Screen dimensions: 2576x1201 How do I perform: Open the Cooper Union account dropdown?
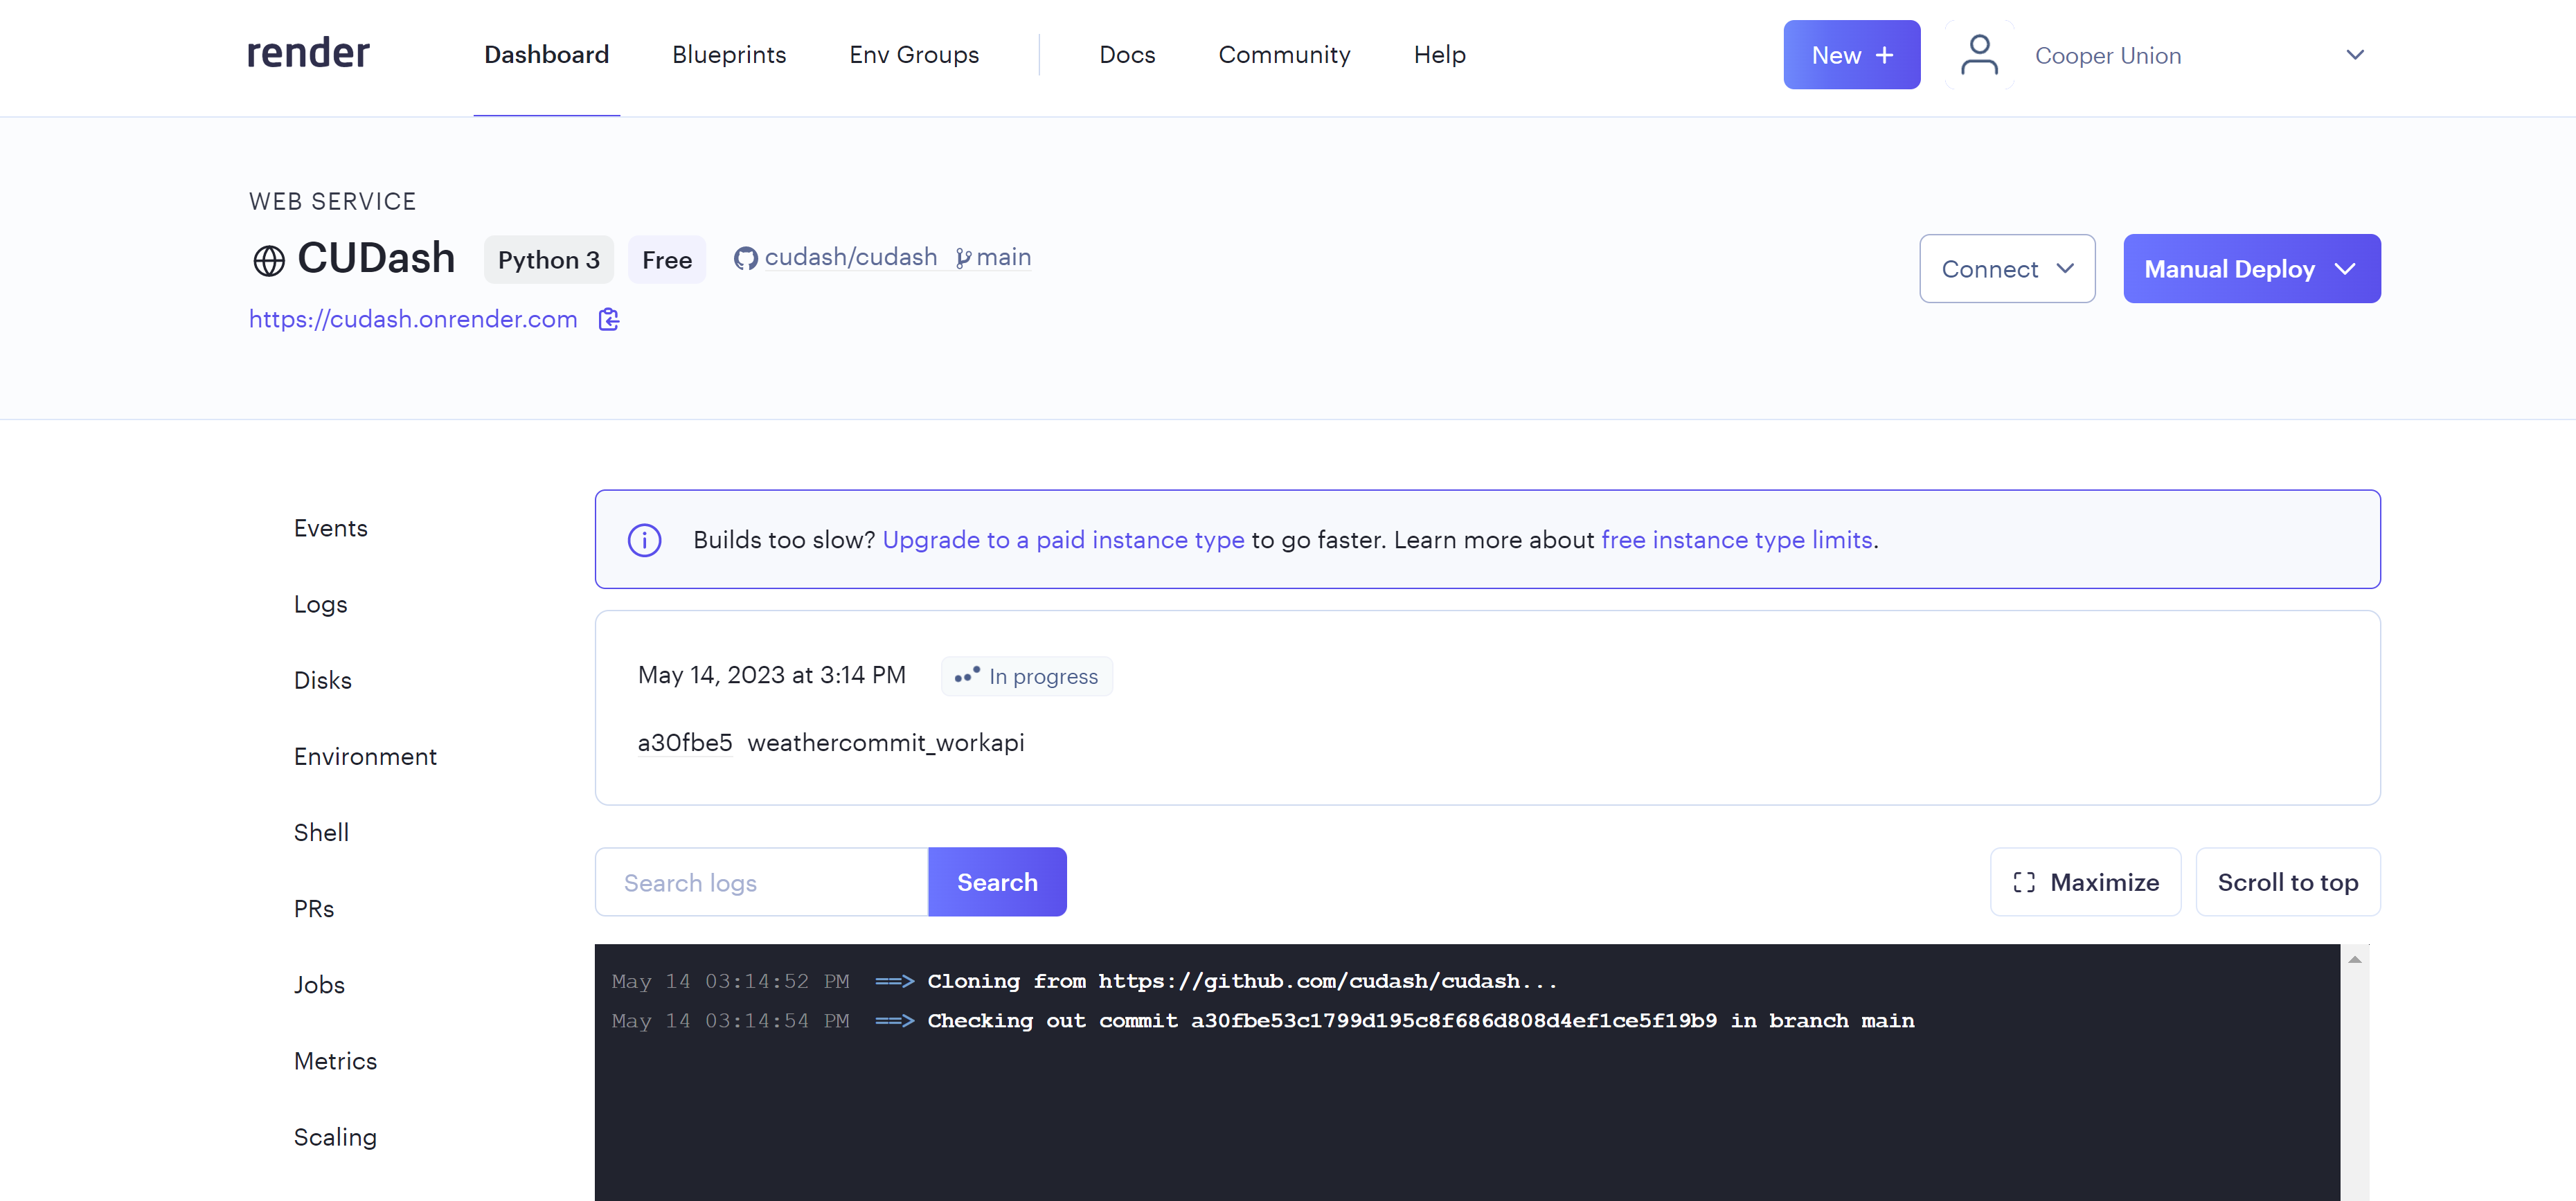click(2355, 55)
